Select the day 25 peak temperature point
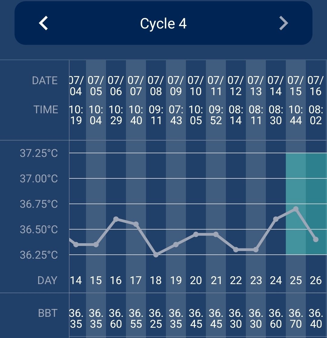This screenshot has width=327, height=338. tap(296, 209)
